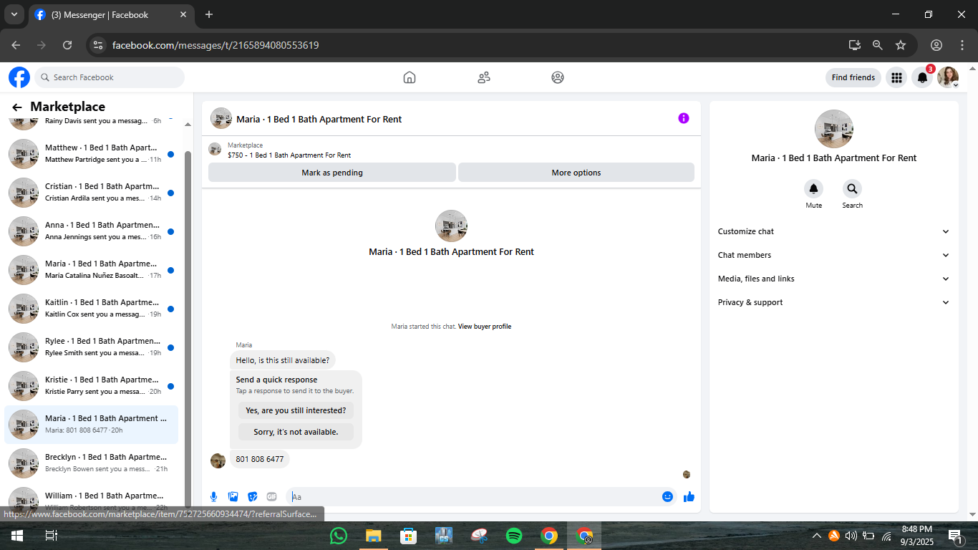Open the account avatar dropdown
Screen dimensions: 978x550
coord(949,77)
